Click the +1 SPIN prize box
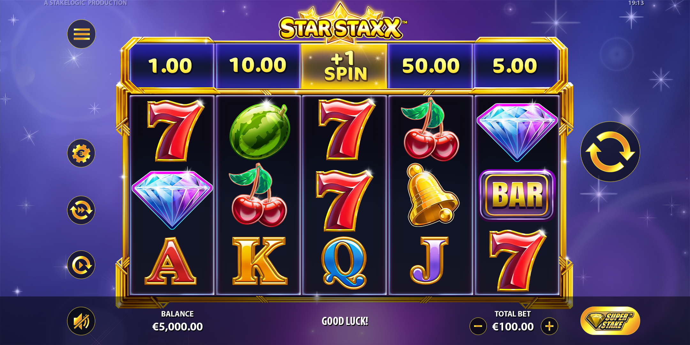The height and width of the screenshot is (345, 690). [x=344, y=66]
